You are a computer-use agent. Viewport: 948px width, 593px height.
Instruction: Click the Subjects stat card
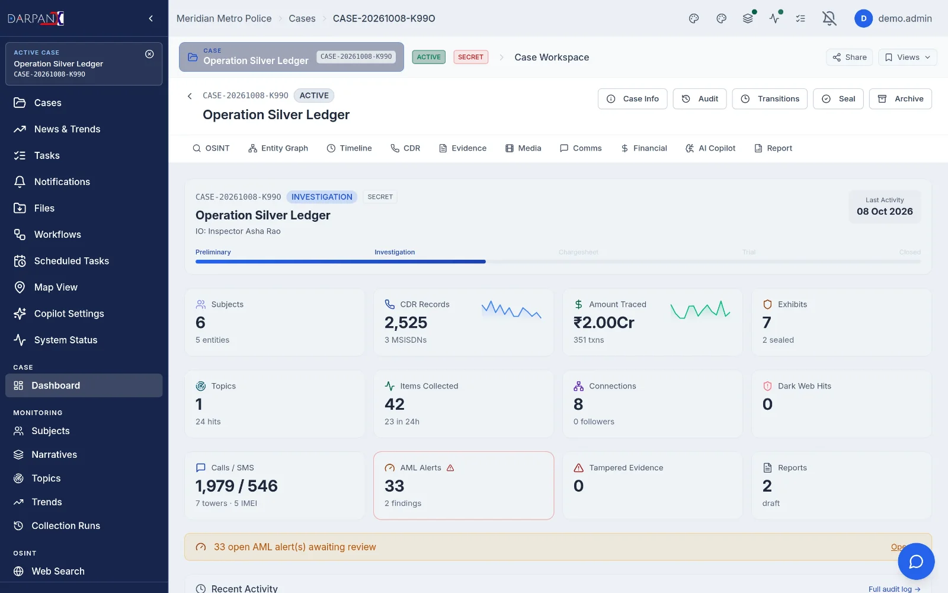coord(275,322)
